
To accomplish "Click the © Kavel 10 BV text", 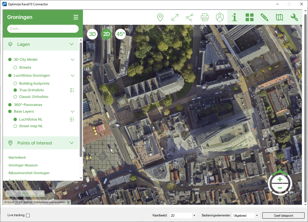I will point(13,202).
